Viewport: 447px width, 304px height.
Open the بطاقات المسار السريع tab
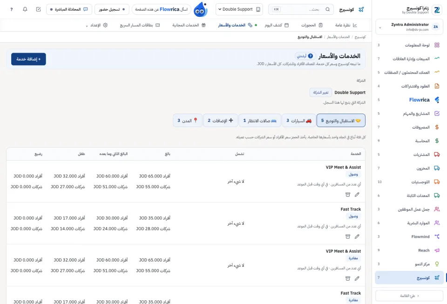pos(140,25)
